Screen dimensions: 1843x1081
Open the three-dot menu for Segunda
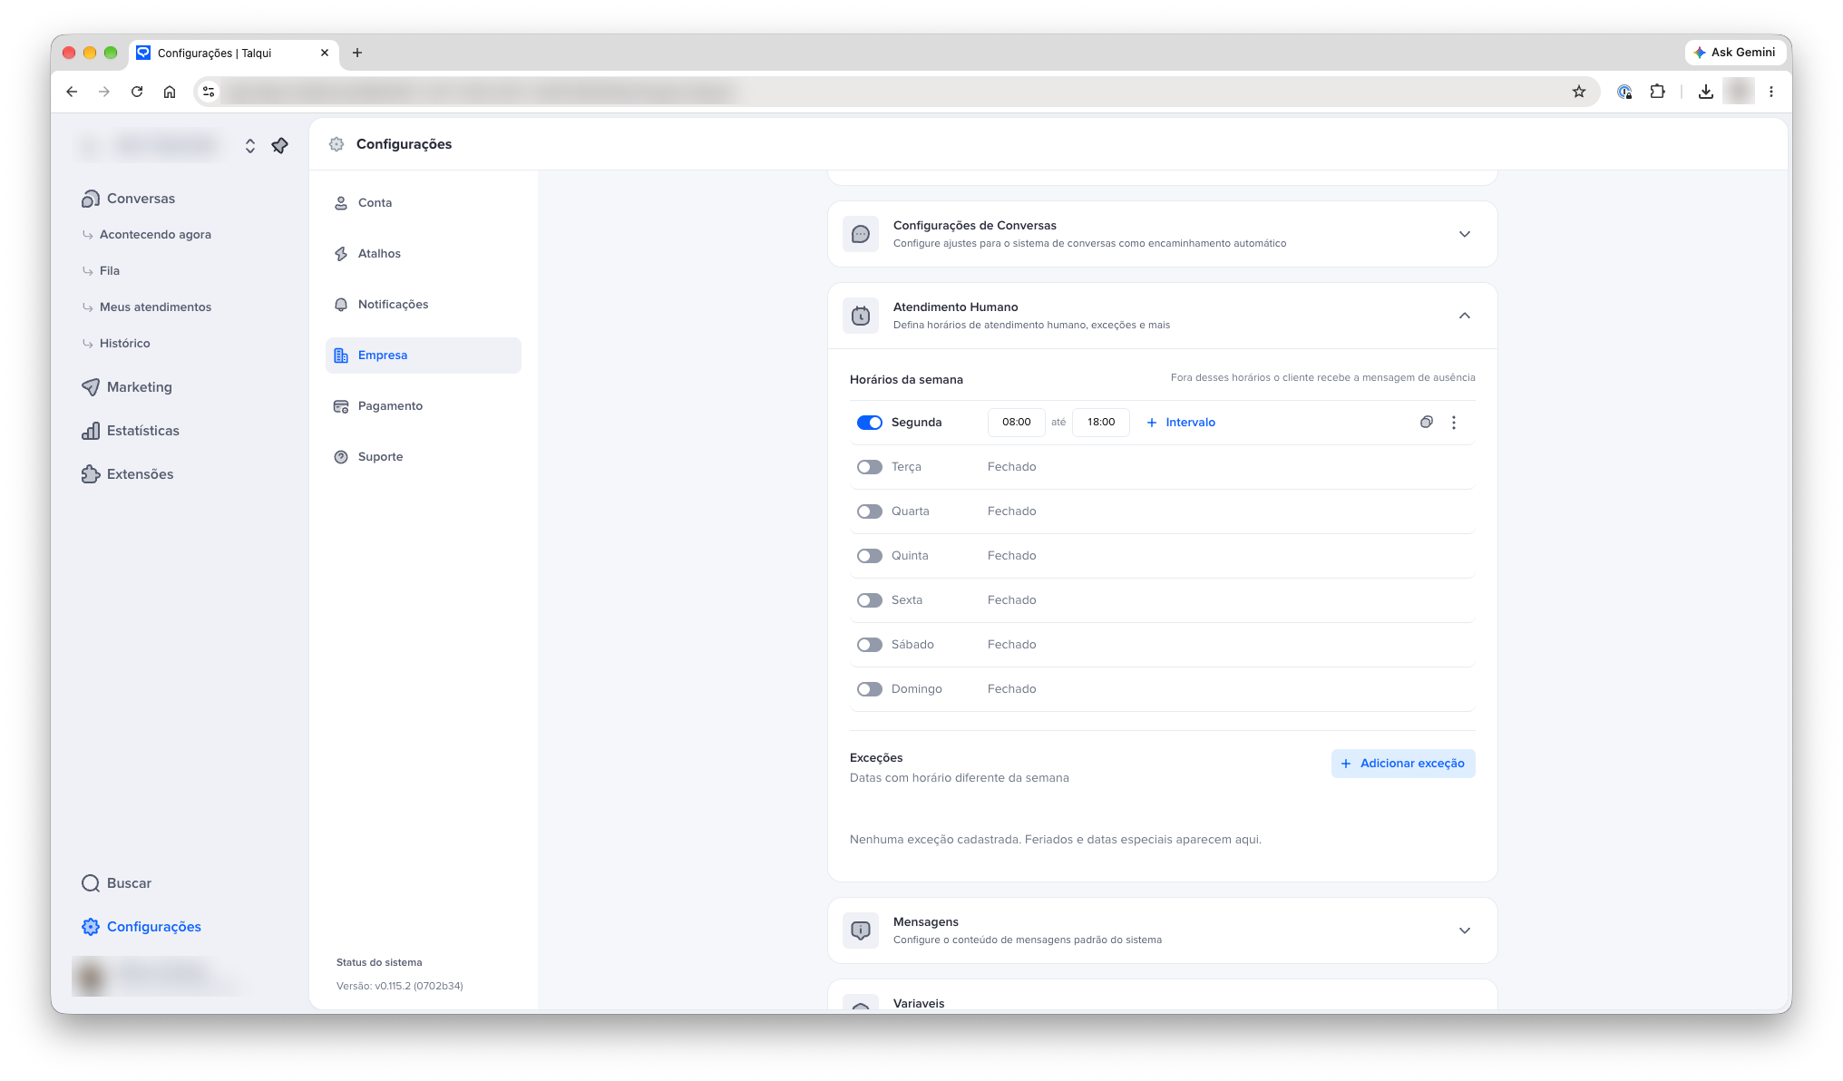(x=1453, y=423)
